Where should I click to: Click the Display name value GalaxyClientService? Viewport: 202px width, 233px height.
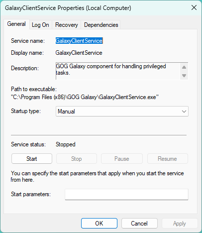point(79,53)
